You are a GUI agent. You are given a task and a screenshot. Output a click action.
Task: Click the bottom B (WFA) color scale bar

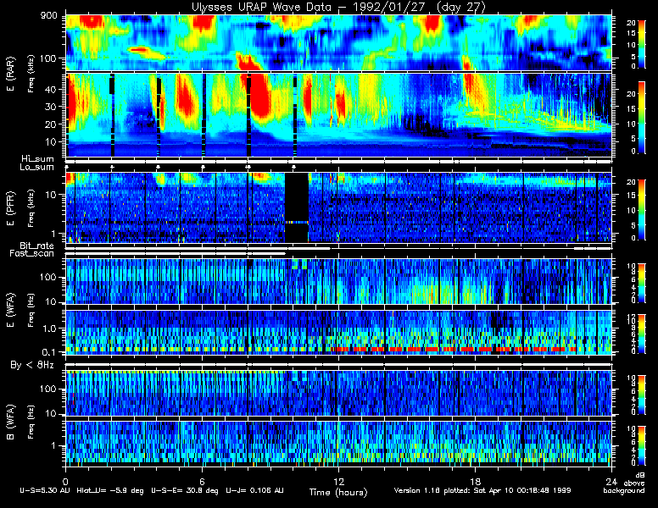642,445
